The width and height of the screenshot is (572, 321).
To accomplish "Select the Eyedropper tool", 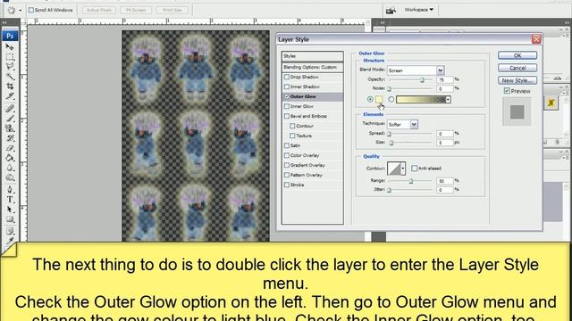I will click(x=10, y=240).
